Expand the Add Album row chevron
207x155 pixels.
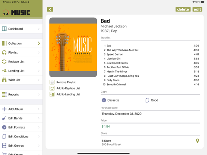[39, 109]
